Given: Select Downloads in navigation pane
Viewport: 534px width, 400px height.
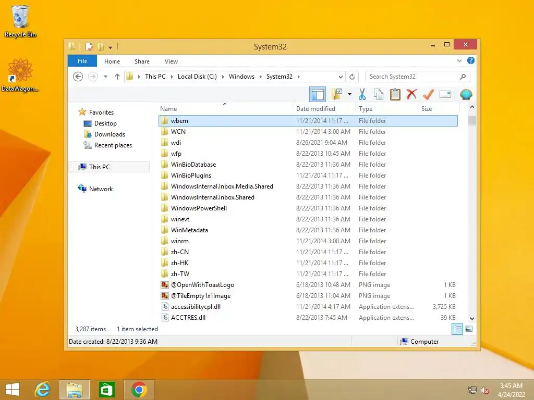Looking at the screenshot, I should point(110,134).
